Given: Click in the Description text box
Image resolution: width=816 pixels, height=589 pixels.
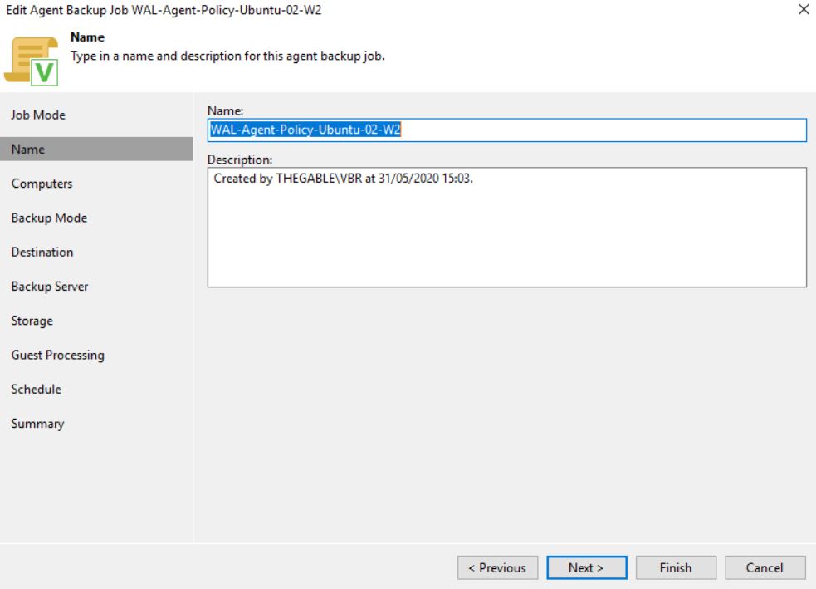Looking at the screenshot, I should [507, 227].
